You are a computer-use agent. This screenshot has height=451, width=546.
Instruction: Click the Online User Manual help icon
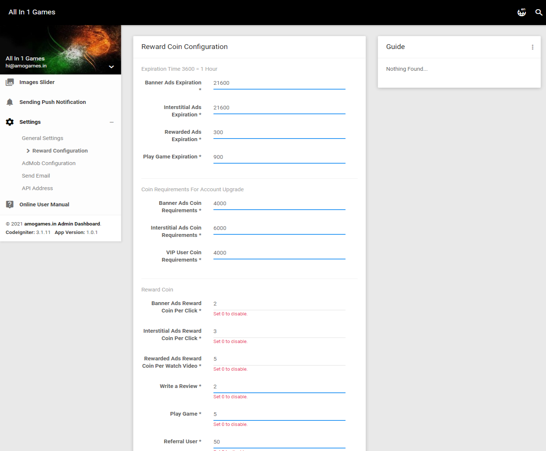(x=10, y=204)
